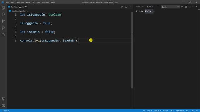The height and width of the screenshot is (112, 200).
Task: Open the Search view in activity bar
Action: 3,14
